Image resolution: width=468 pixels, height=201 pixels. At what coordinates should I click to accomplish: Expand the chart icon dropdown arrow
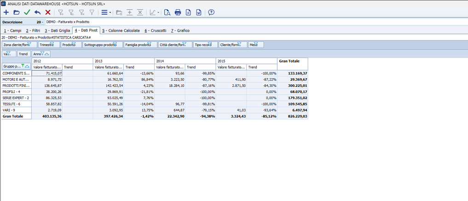tap(158, 12)
